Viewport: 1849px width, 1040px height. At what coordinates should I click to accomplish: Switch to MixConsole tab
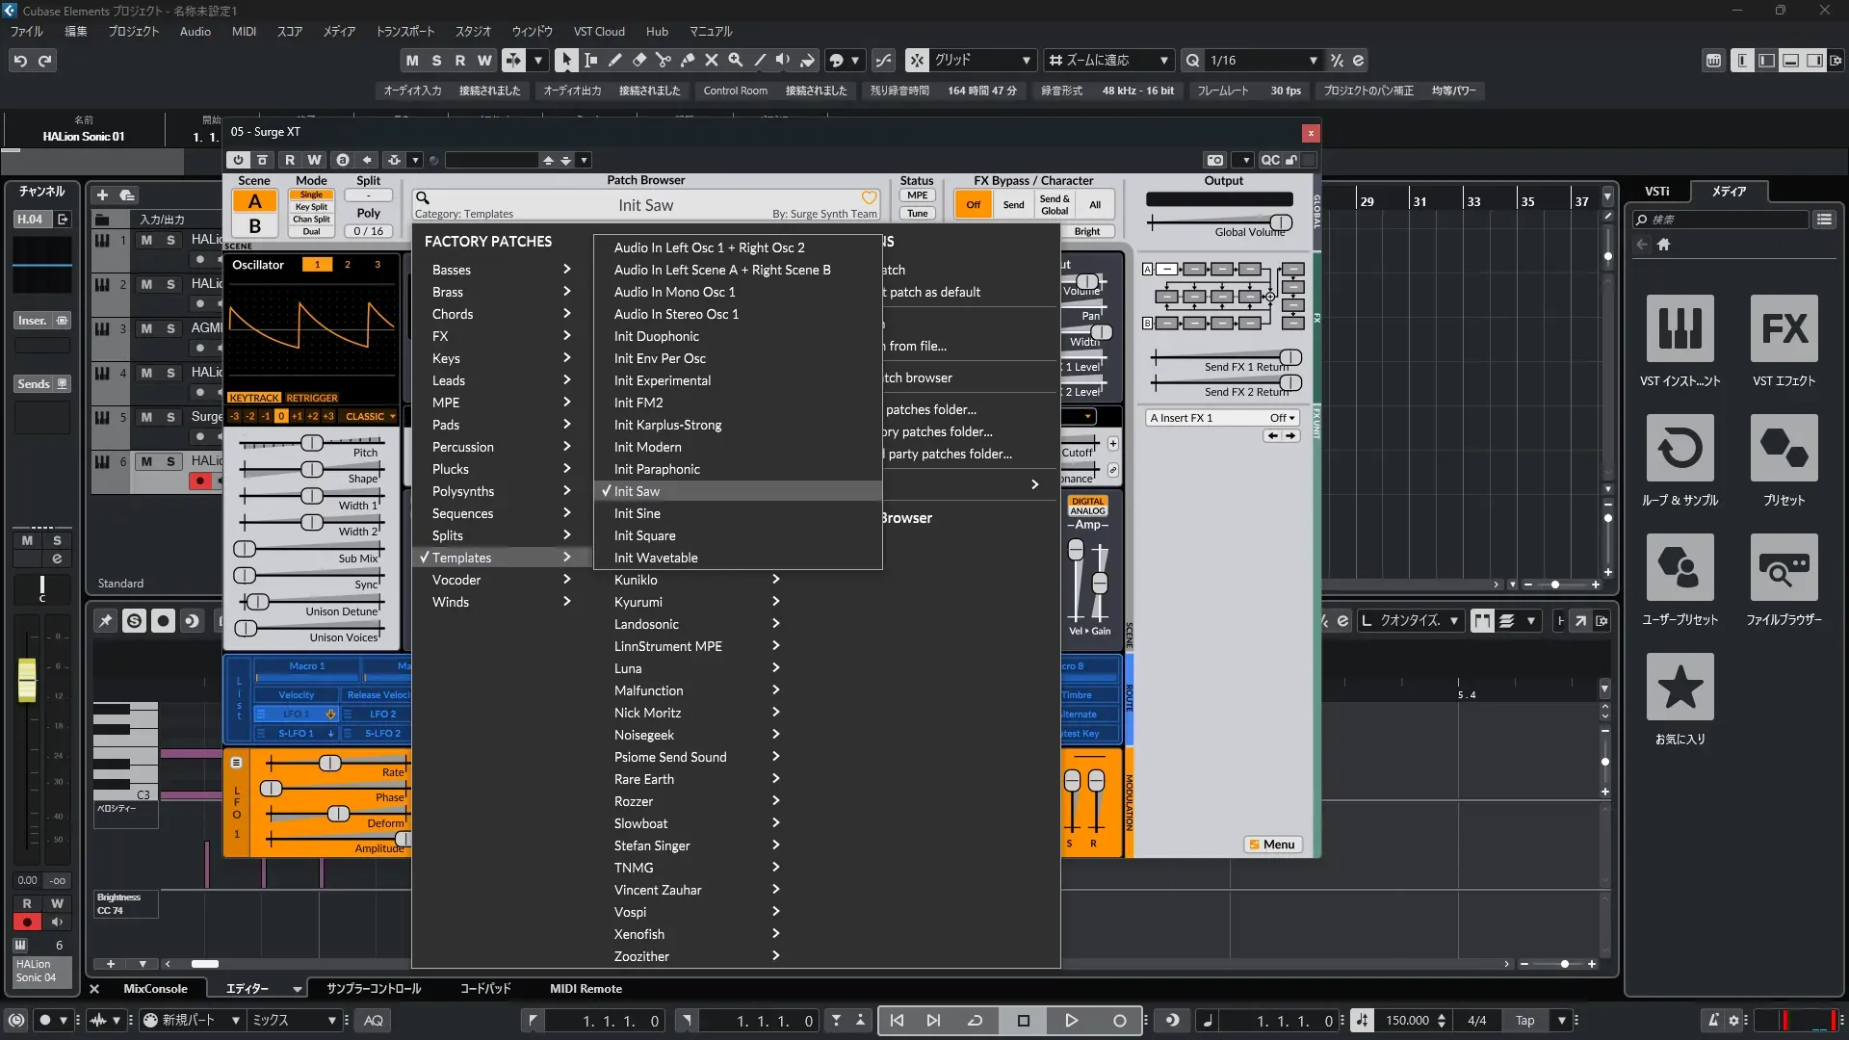[155, 989]
